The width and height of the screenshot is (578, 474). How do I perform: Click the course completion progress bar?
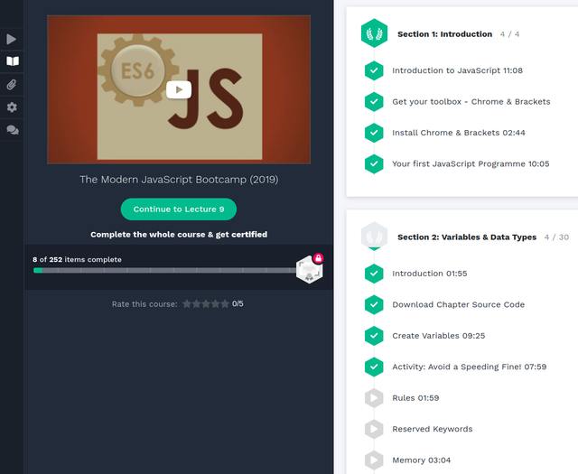(164, 270)
